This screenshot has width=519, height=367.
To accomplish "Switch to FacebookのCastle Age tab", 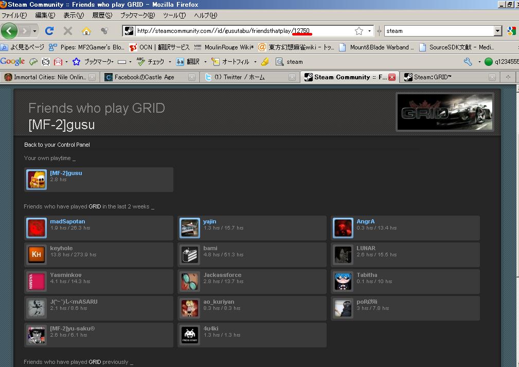I will coord(149,77).
